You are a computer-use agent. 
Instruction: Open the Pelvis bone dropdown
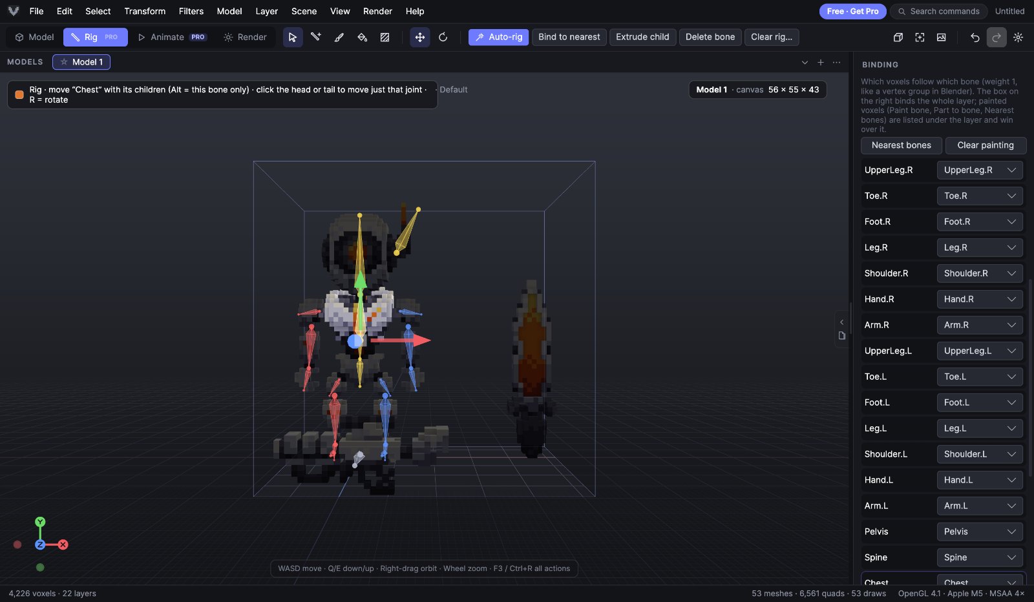(x=980, y=532)
